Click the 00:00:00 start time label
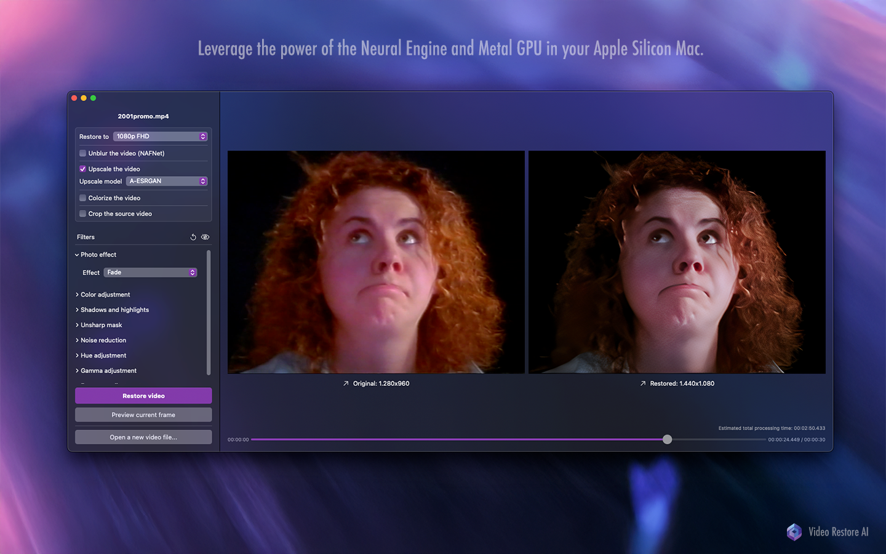This screenshot has height=554, width=886. click(x=238, y=440)
